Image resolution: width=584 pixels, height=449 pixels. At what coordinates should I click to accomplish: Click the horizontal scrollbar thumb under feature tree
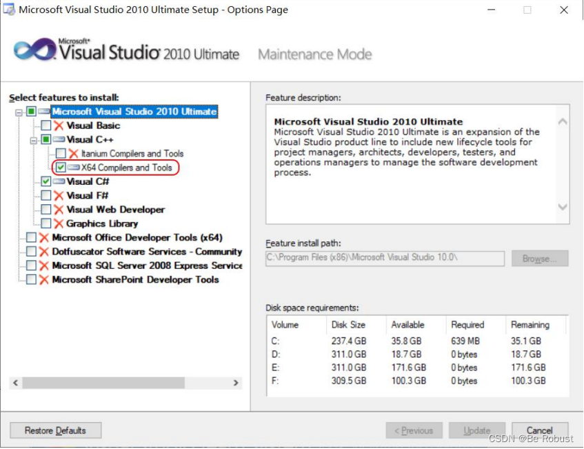(103, 383)
